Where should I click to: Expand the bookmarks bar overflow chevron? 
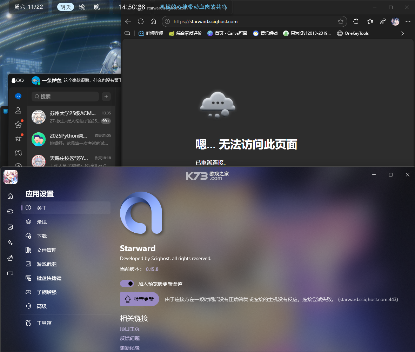click(403, 33)
